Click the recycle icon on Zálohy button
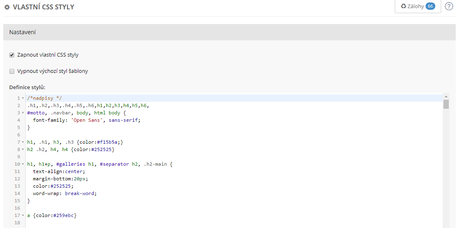This screenshot has width=461, height=228. click(x=404, y=6)
